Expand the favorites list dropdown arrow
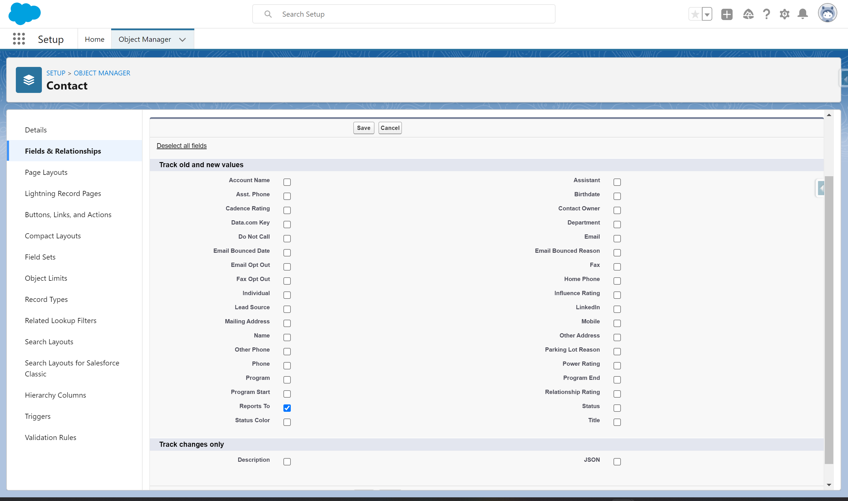This screenshot has width=848, height=501. pos(707,14)
